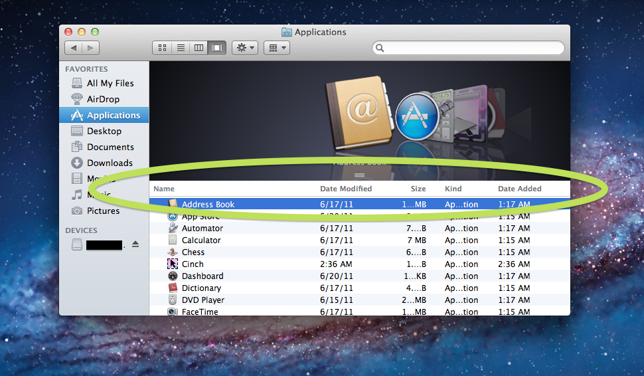Switch to icon view
Image resolution: width=644 pixels, height=376 pixels.
(162, 48)
